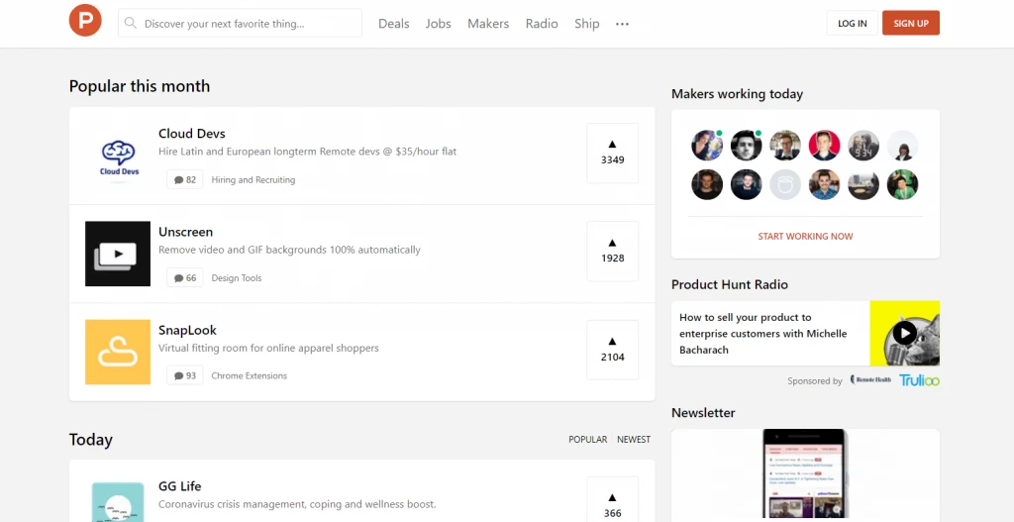Open the Cloud Devs logo thumbnail
The height and width of the screenshot is (522, 1014).
pyautogui.click(x=119, y=156)
